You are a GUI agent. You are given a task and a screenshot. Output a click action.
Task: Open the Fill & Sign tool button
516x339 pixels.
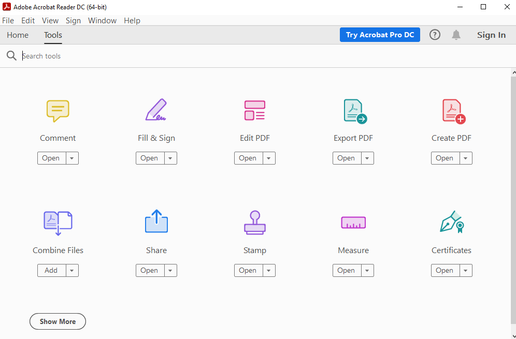pyautogui.click(x=150, y=158)
